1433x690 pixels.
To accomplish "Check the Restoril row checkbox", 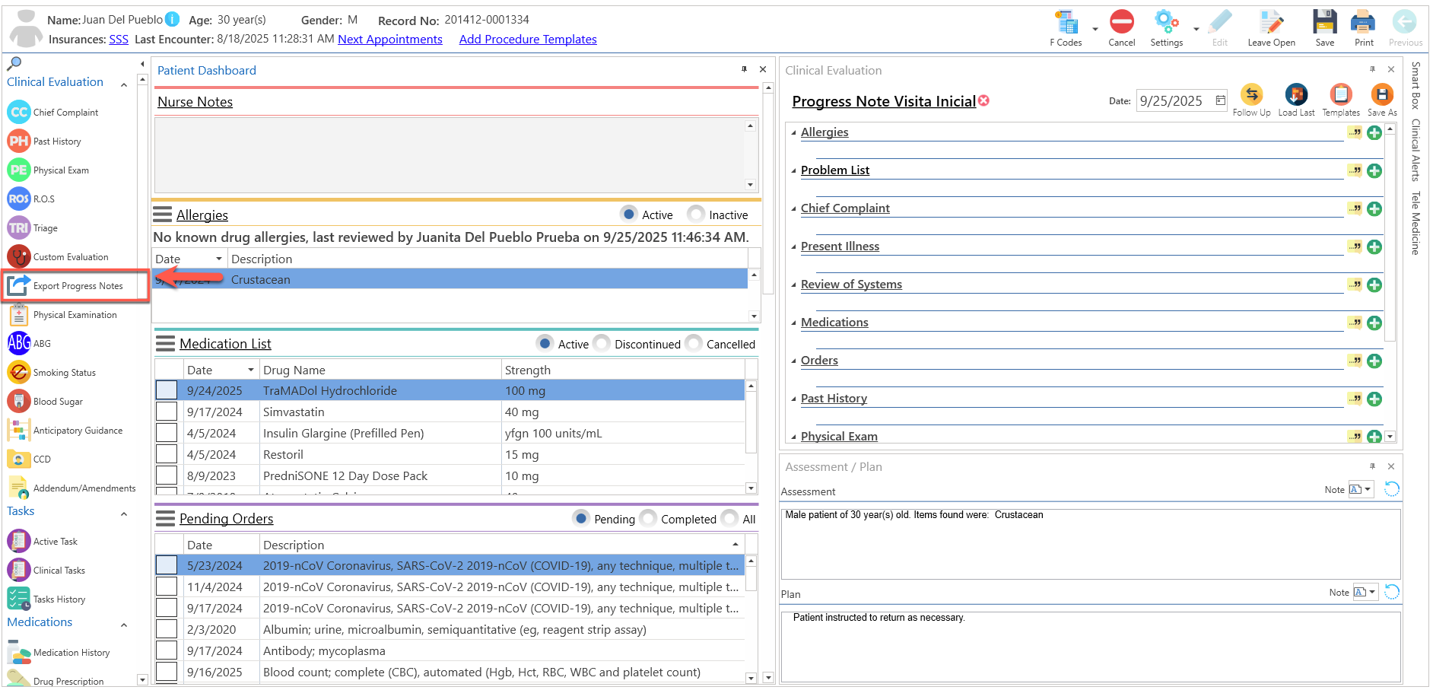I will pyautogui.click(x=167, y=454).
